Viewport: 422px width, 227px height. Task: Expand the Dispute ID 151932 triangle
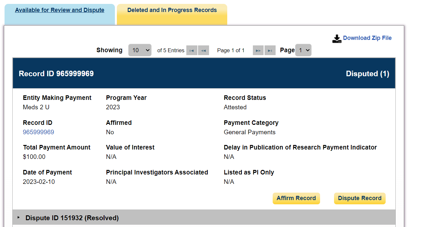(x=19, y=218)
